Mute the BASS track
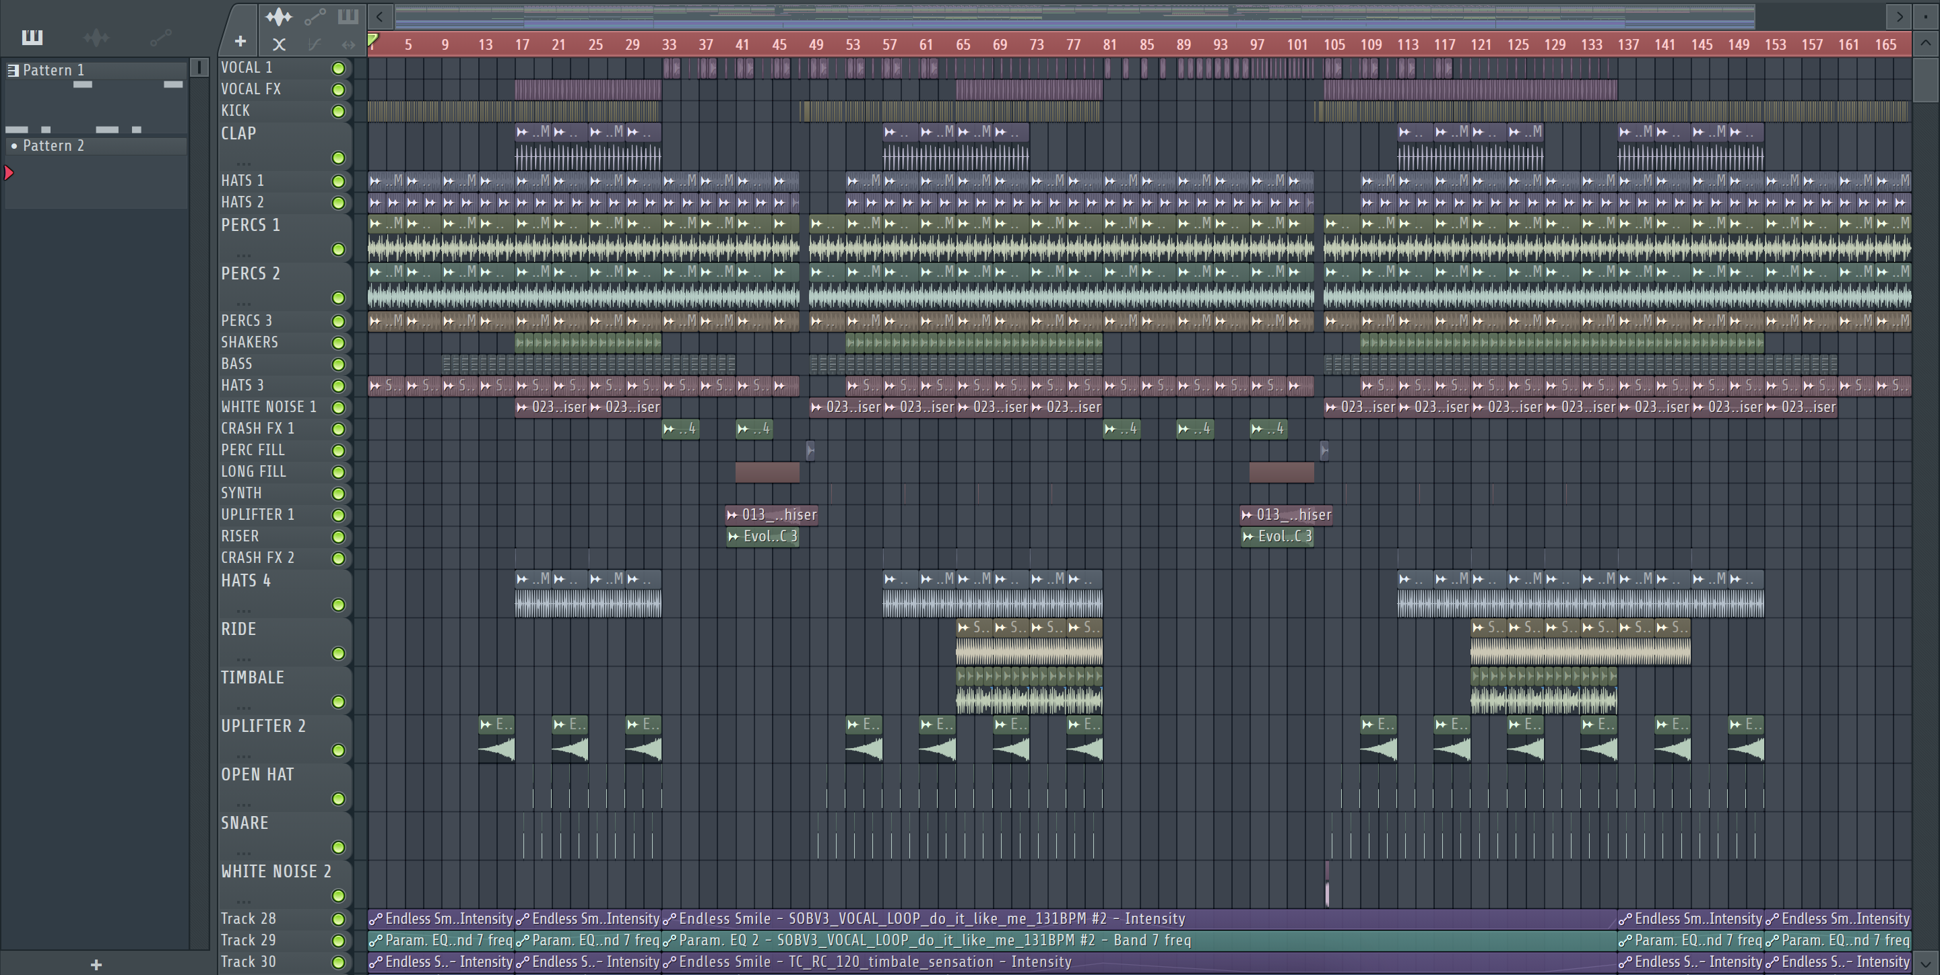The image size is (1940, 975). coord(338,364)
